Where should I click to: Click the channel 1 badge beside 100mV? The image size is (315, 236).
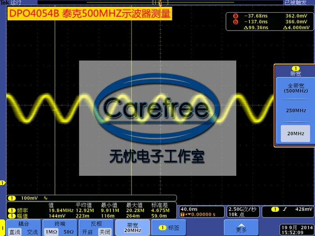[x=12, y=198]
